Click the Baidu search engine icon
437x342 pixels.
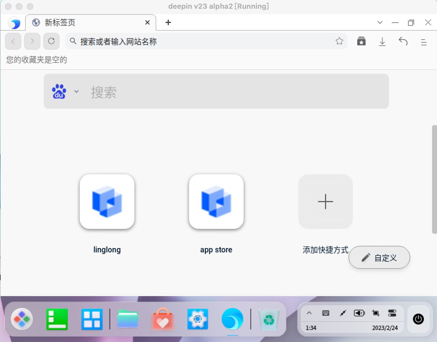[59, 91]
